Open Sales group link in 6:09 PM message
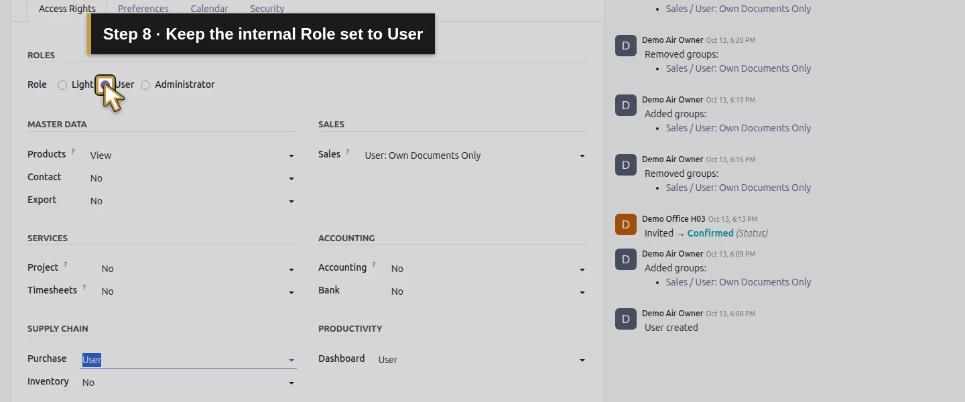Image resolution: width=965 pixels, height=402 pixels. (x=738, y=282)
